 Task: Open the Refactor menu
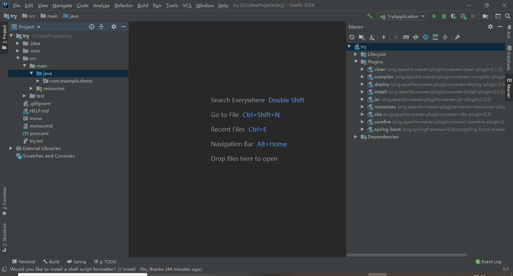(124, 5)
